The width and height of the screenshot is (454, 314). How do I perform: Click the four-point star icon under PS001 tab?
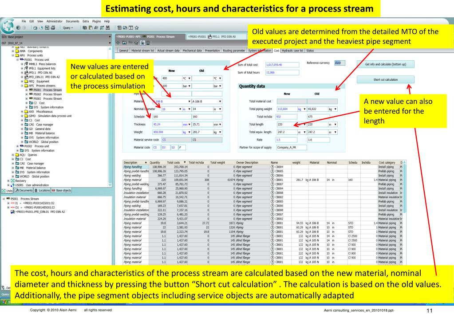click(x=118, y=43)
